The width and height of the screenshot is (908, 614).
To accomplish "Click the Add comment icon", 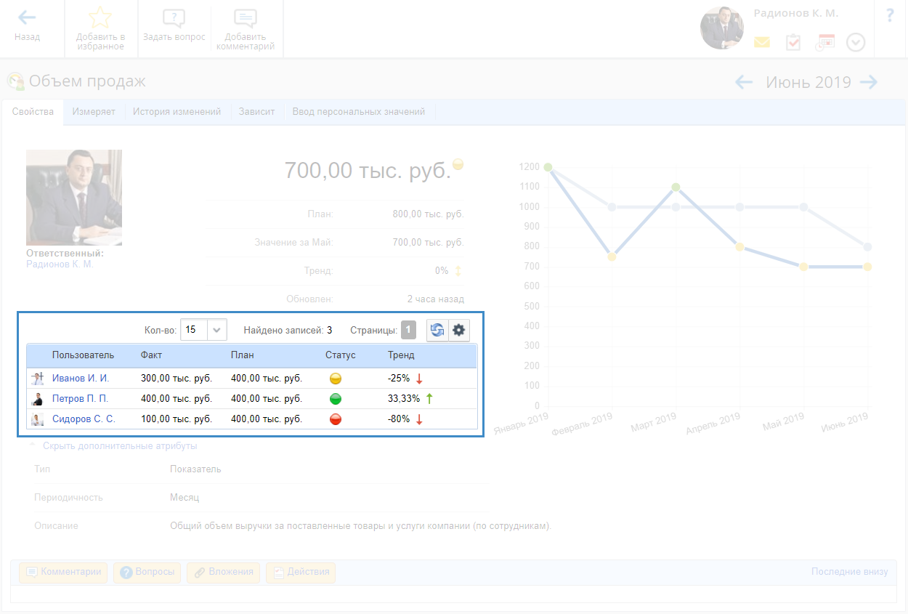I will [x=246, y=19].
